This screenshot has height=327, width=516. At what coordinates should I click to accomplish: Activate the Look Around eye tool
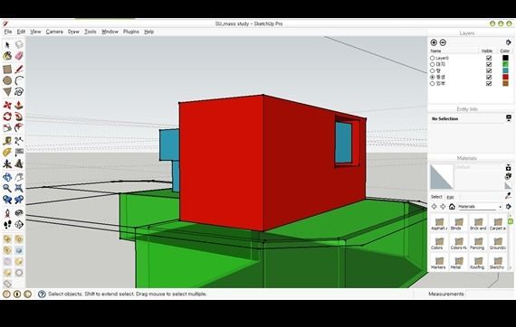(19, 213)
